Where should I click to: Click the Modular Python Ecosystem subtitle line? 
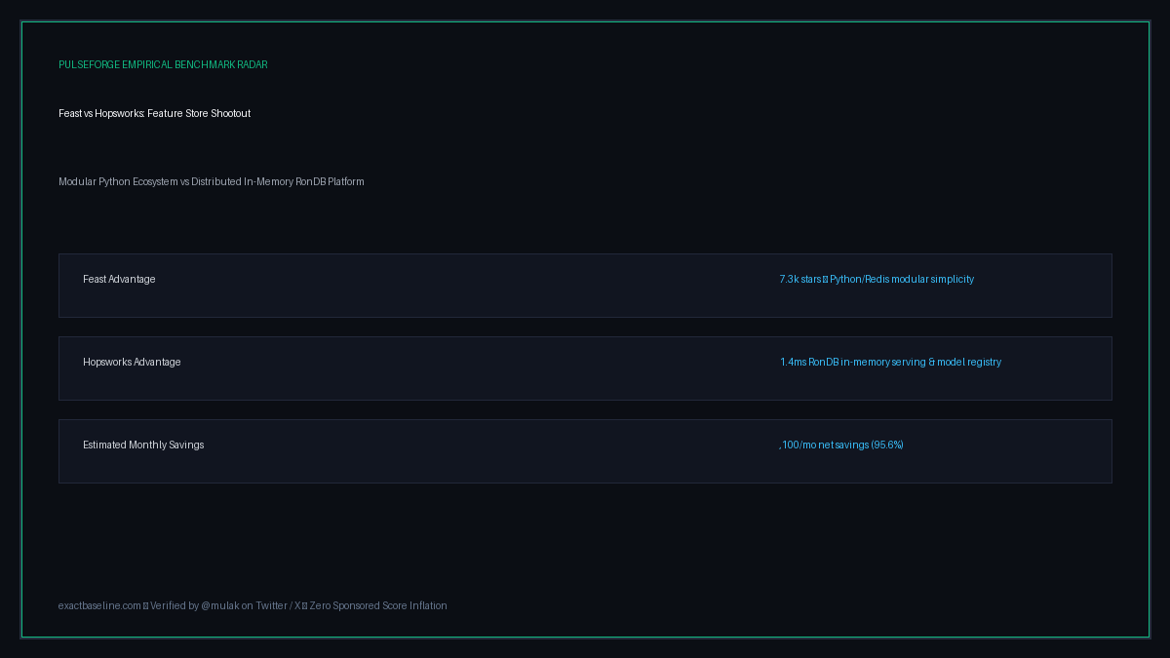[x=212, y=181]
